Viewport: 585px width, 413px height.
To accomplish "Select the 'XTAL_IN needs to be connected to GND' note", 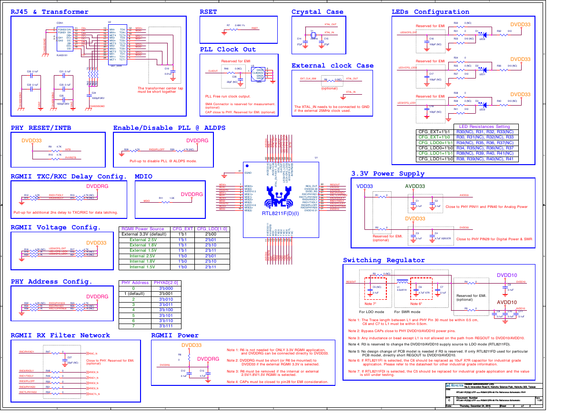I will [x=332, y=108].
